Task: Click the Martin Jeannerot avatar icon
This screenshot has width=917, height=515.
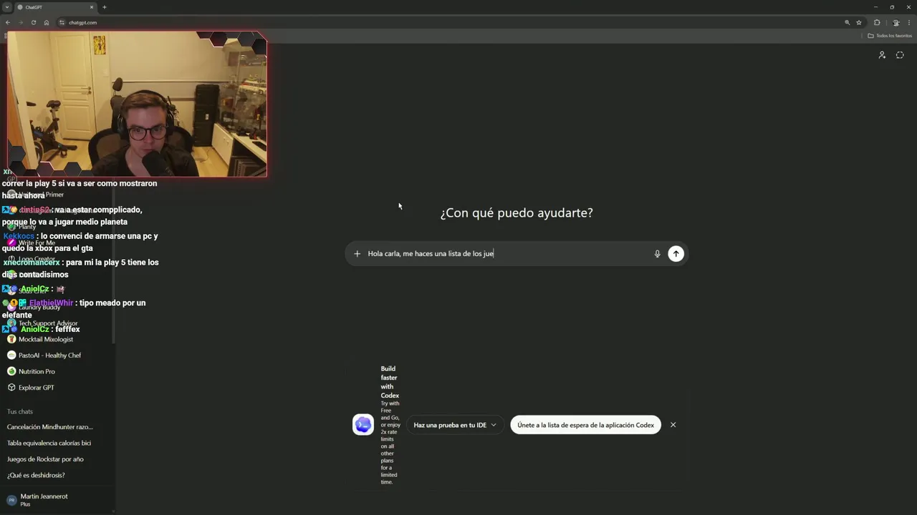Action: point(11,500)
